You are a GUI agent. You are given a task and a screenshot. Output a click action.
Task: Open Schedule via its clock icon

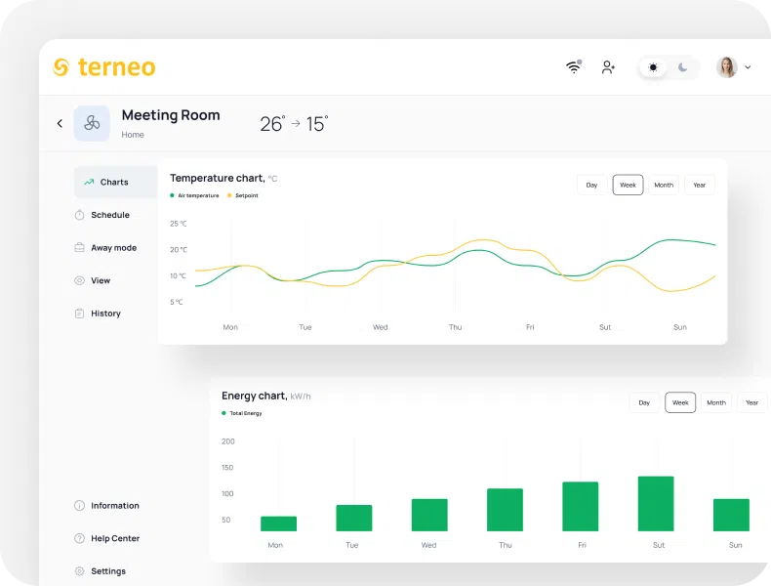tap(79, 215)
